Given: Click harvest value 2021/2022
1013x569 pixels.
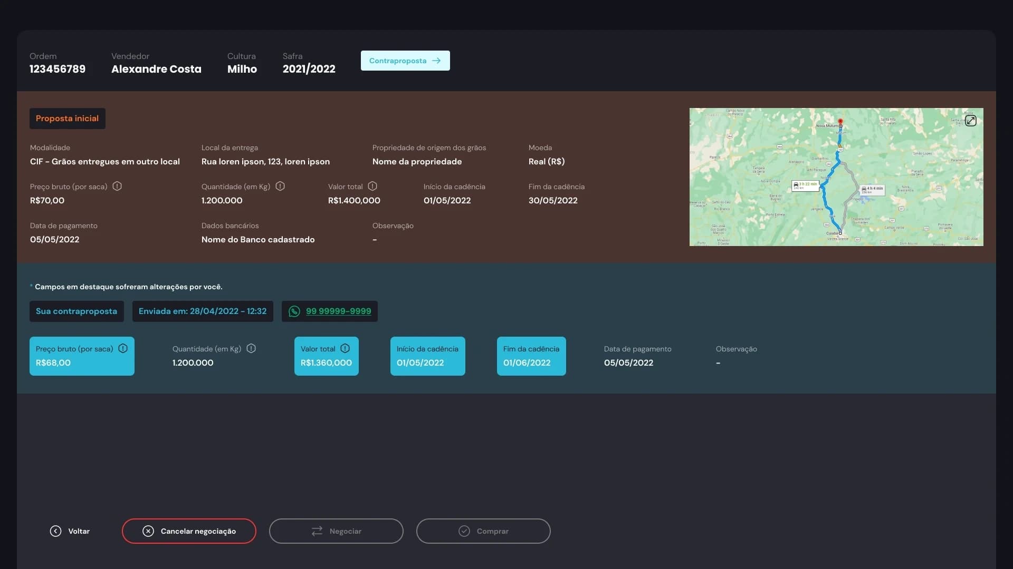Looking at the screenshot, I should pyautogui.click(x=309, y=69).
